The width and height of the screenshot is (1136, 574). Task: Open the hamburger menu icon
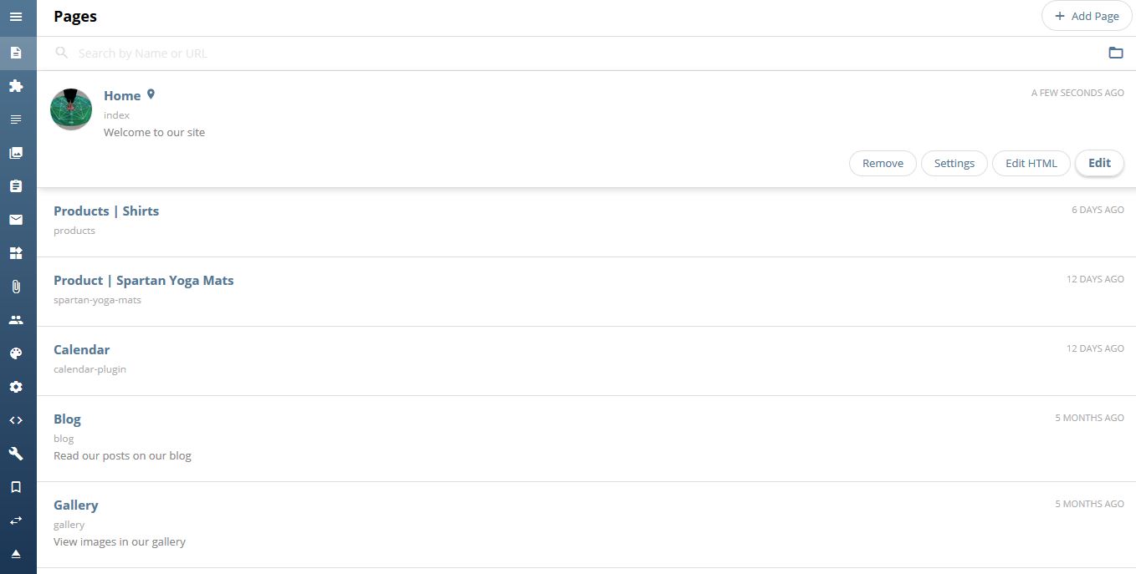(16, 17)
